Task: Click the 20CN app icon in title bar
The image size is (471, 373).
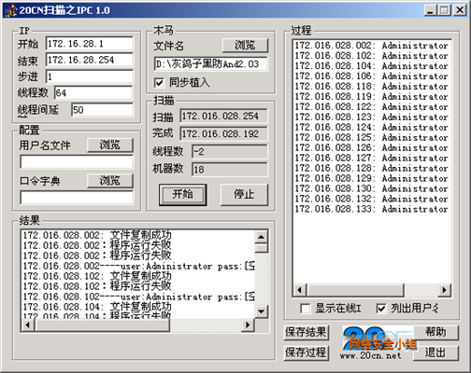Action: (10, 10)
